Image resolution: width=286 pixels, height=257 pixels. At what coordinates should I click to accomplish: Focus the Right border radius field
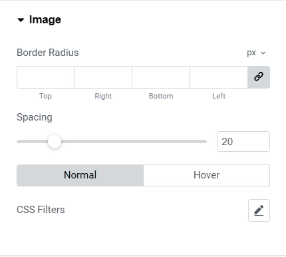[x=103, y=77]
